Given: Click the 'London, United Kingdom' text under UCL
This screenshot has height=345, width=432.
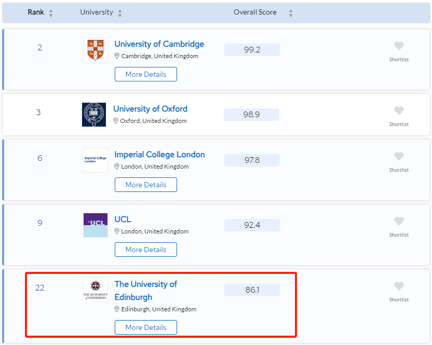Looking at the screenshot, I should tap(155, 231).
